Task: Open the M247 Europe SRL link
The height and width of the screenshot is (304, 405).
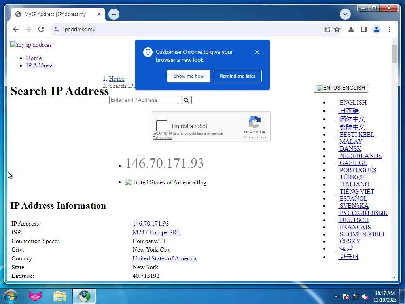Action: click(157, 232)
